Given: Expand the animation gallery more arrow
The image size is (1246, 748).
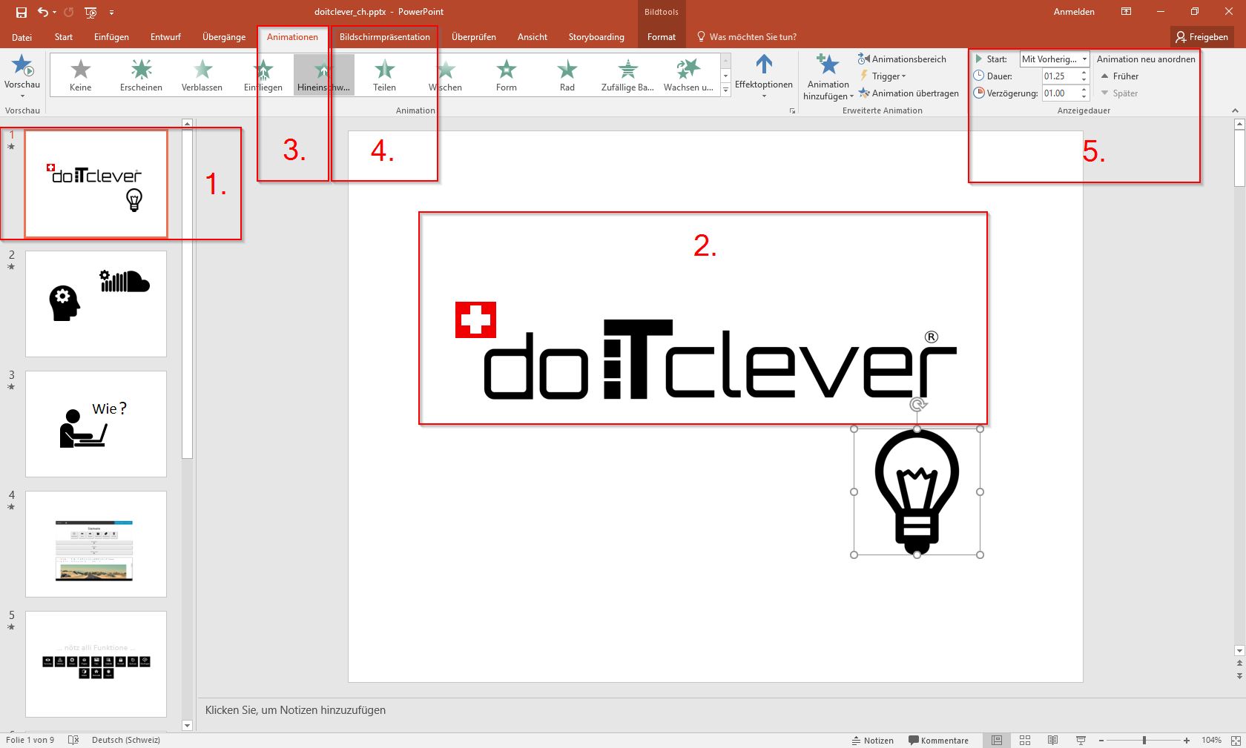Looking at the screenshot, I should [x=725, y=90].
